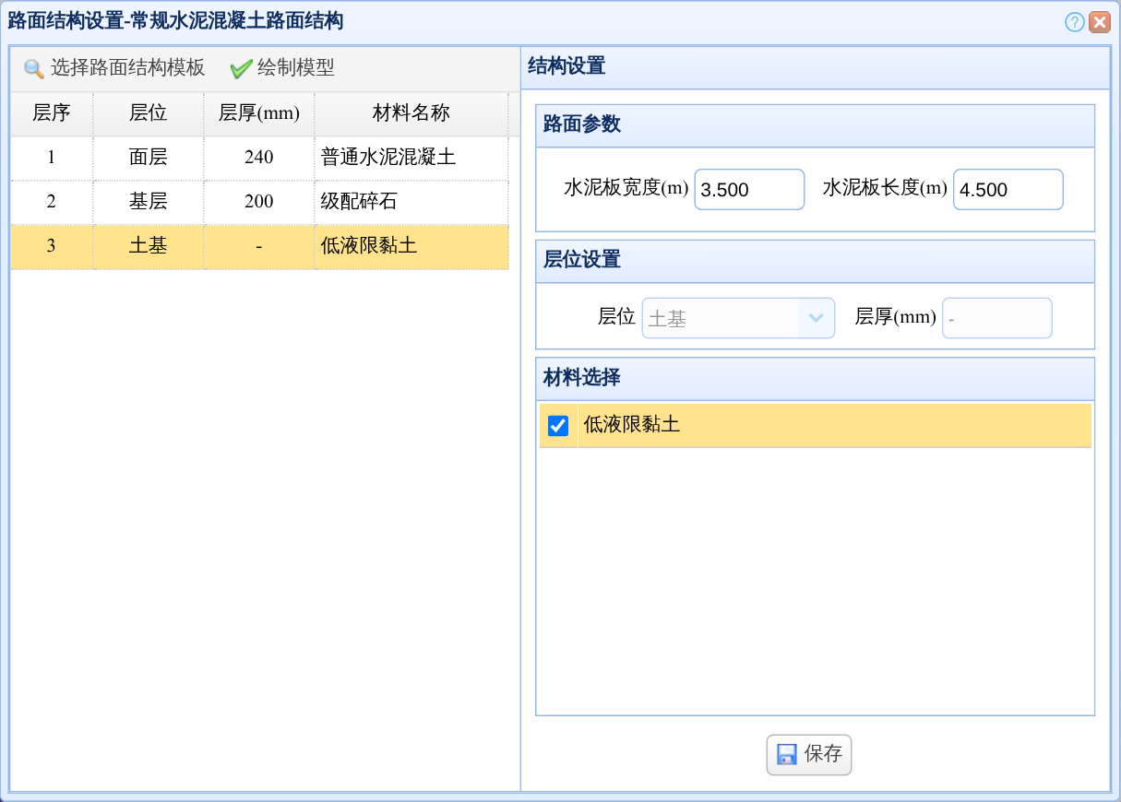Image resolution: width=1121 pixels, height=802 pixels.
Task: Open 选择路面结构模板 template chooser
Action: point(114,68)
